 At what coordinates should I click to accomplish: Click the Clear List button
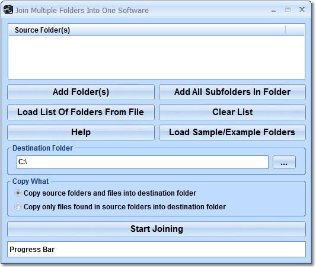232,112
